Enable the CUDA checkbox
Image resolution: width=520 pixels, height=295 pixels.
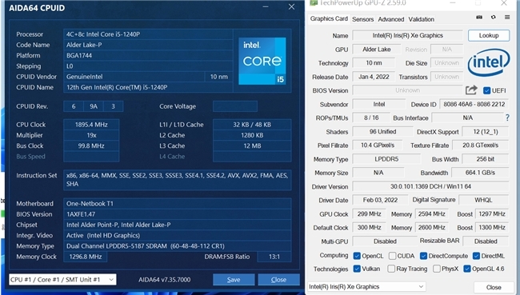point(392,256)
